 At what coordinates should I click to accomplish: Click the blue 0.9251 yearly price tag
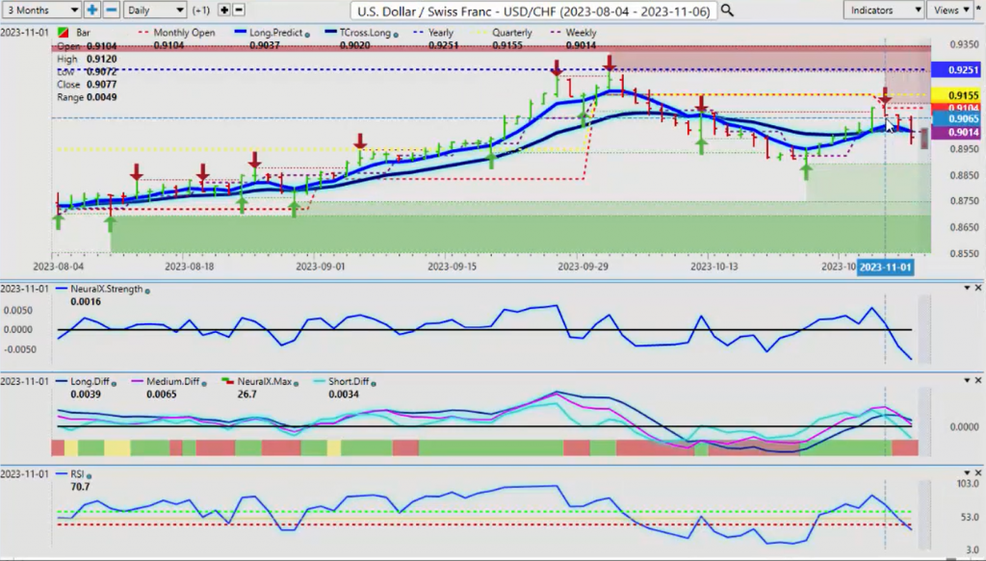(x=956, y=69)
